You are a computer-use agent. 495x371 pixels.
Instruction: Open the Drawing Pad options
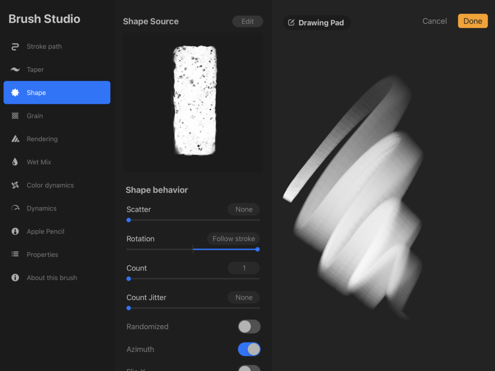pos(317,23)
